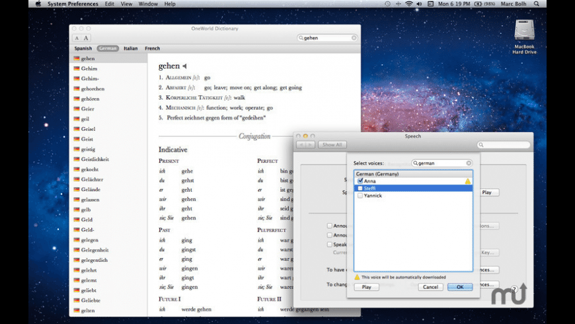Select Geist in the word list
This screenshot has height=324, width=575.
(x=108, y=139)
